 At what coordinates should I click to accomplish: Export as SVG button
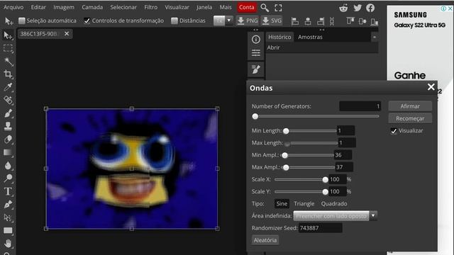pos(272,21)
